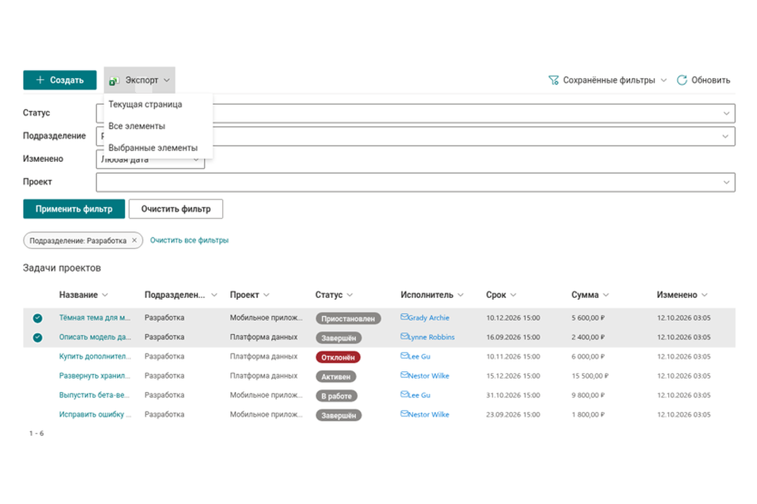Open the Подразделен... column header menu
This screenshot has width=757, height=504.
click(214, 295)
